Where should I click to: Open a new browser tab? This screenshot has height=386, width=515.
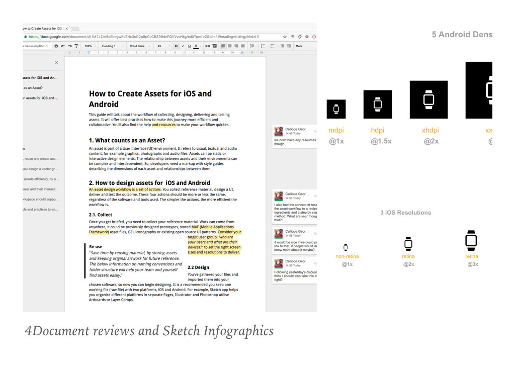(x=75, y=29)
